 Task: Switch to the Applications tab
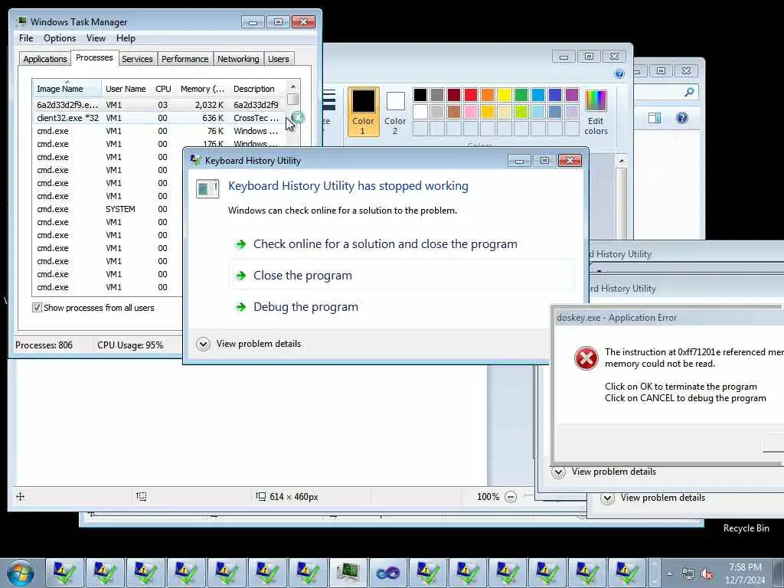point(44,59)
